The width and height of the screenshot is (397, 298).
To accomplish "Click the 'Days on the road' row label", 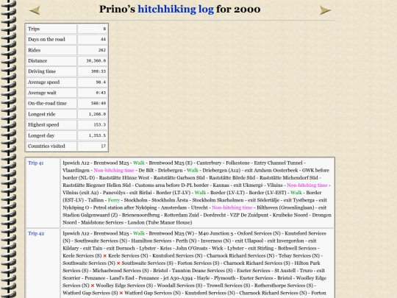I will pyautogui.click(x=46, y=39).
